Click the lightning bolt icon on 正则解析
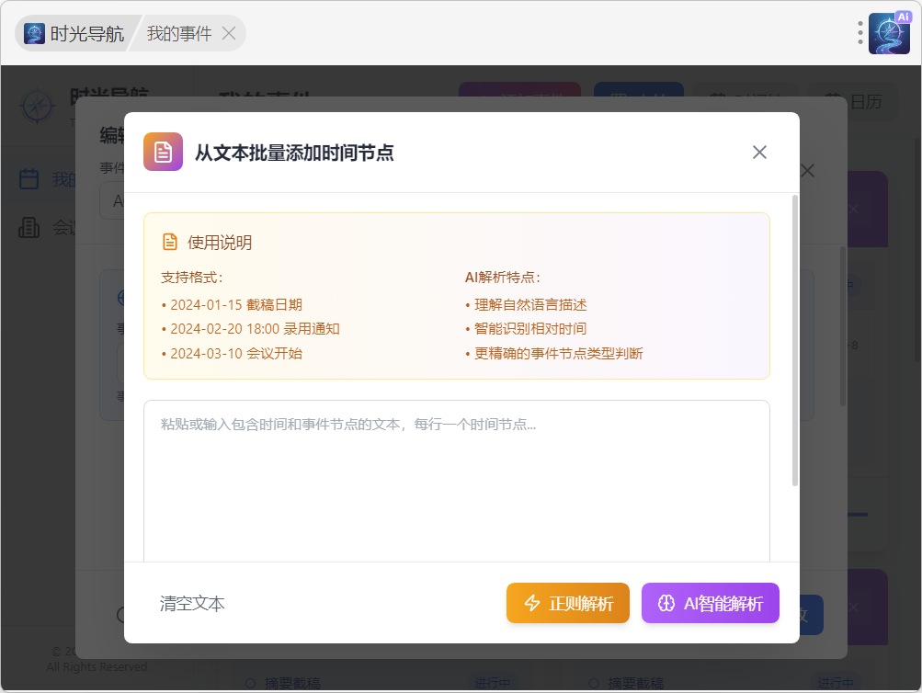 pos(532,604)
